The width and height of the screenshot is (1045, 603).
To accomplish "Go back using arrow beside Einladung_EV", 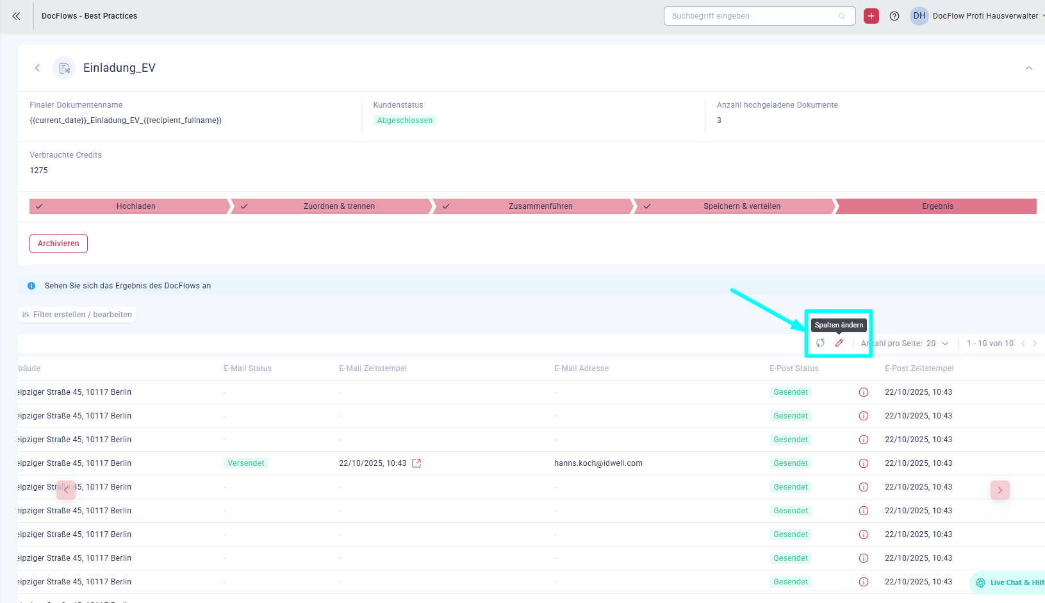I will tap(37, 68).
